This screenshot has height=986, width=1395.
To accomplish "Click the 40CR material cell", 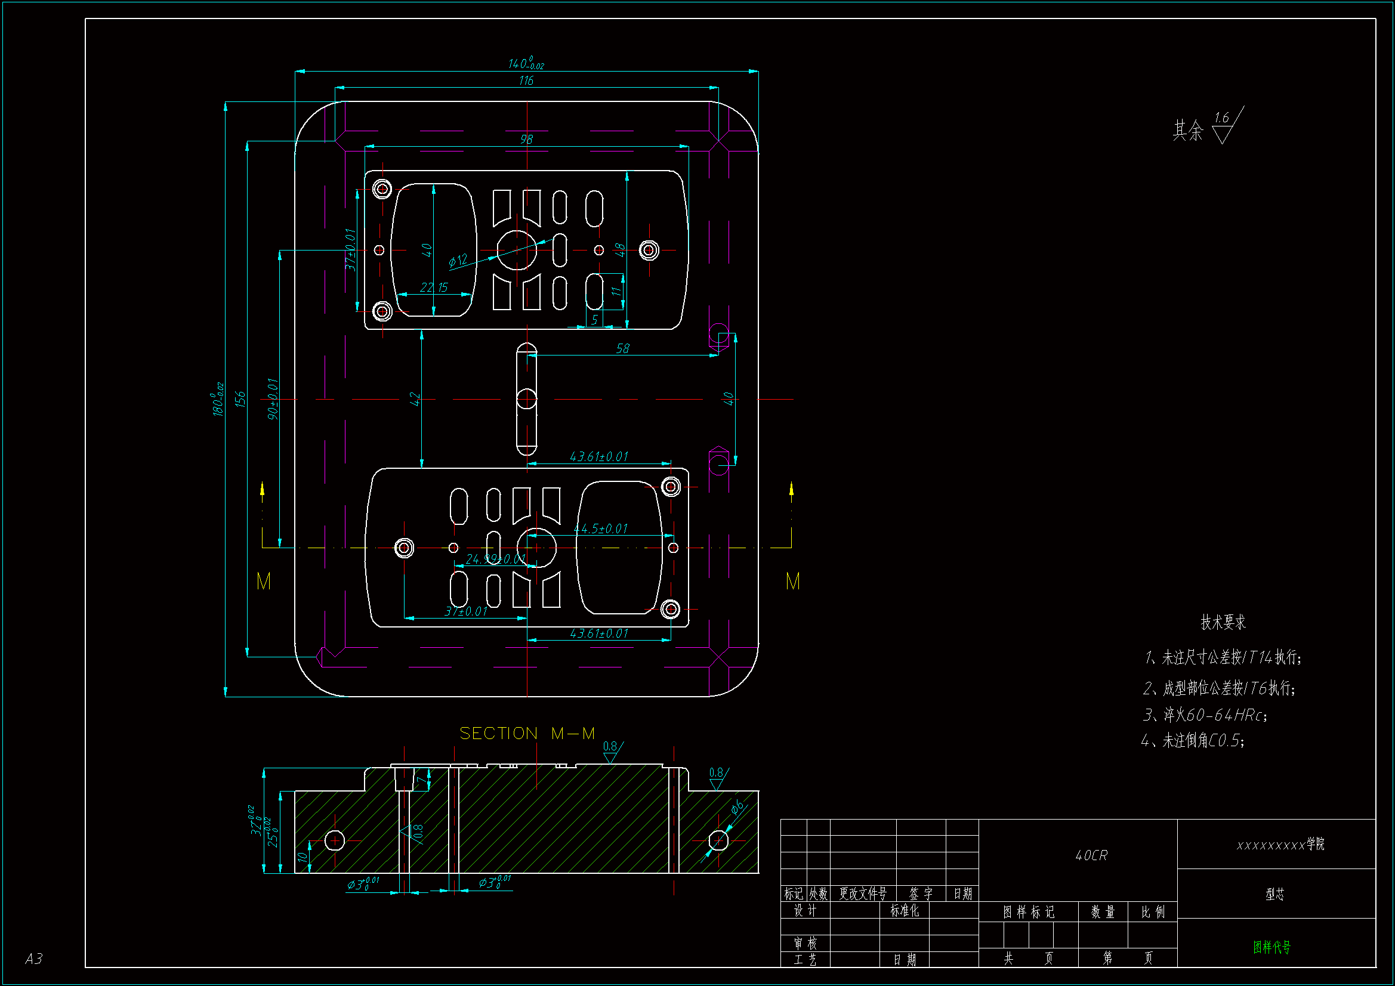I will click(x=1091, y=855).
